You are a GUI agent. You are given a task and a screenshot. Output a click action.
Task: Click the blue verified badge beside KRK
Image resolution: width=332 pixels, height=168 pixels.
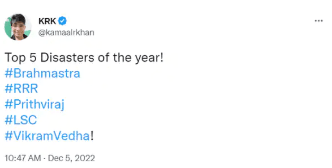click(x=62, y=21)
